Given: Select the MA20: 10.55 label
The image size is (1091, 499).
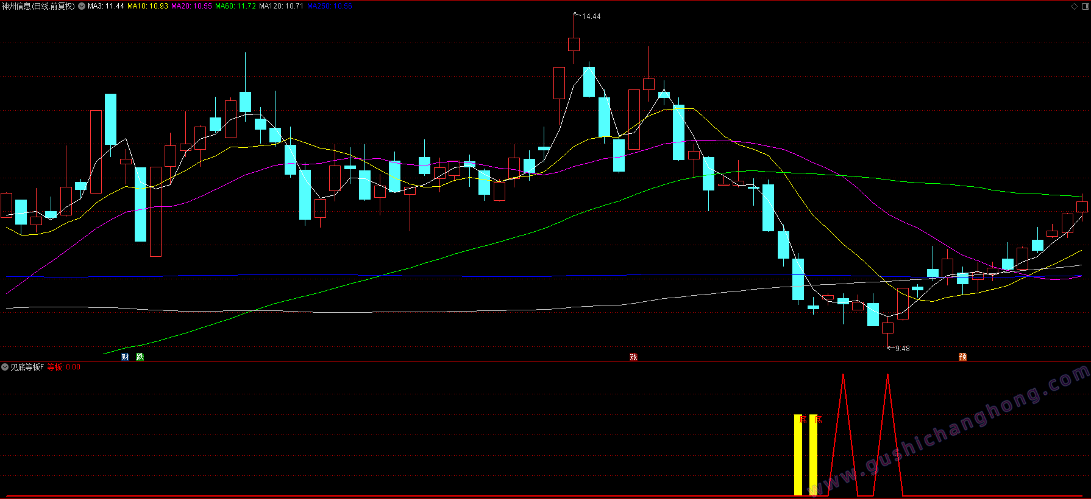Looking at the screenshot, I should coord(191,6).
